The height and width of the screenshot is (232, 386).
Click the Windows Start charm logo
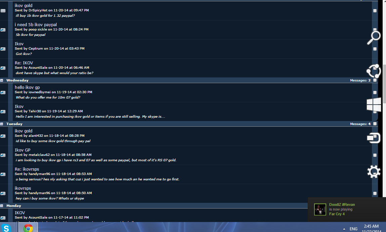coord(374,105)
